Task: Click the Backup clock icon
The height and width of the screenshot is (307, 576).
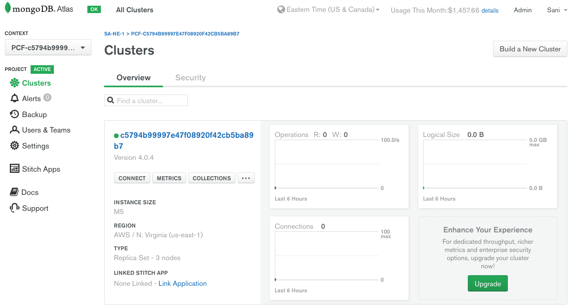Action: tap(15, 114)
